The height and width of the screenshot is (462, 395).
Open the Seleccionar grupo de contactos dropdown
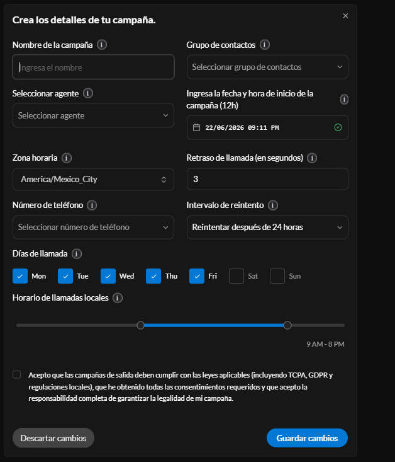click(267, 67)
